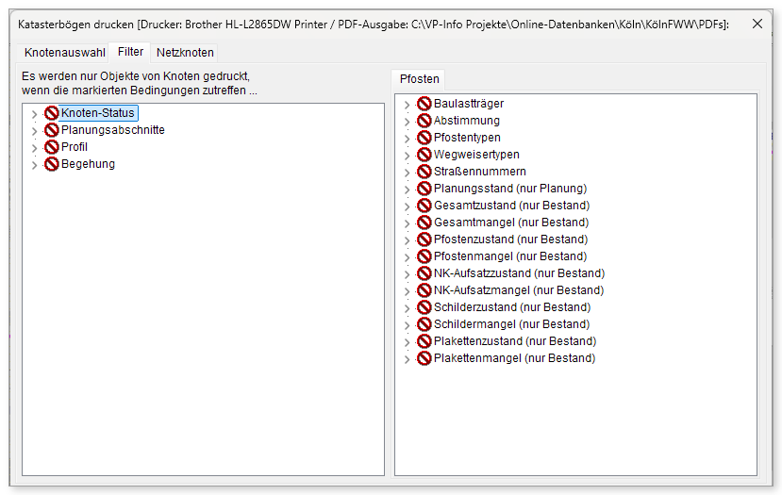Screen dimensions: 782x495
Task: Select the Filter tab
Action: [130, 52]
